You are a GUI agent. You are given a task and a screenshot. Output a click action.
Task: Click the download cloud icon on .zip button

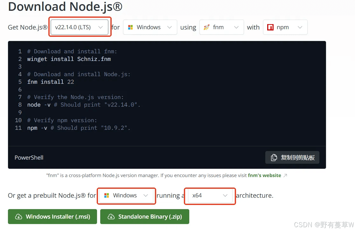tap(111, 217)
